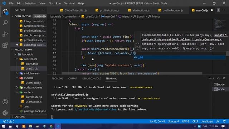Viewport: 229px width, 129px height.
Task: Open userModel.js in the file tree
Action: click(x=33, y=83)
